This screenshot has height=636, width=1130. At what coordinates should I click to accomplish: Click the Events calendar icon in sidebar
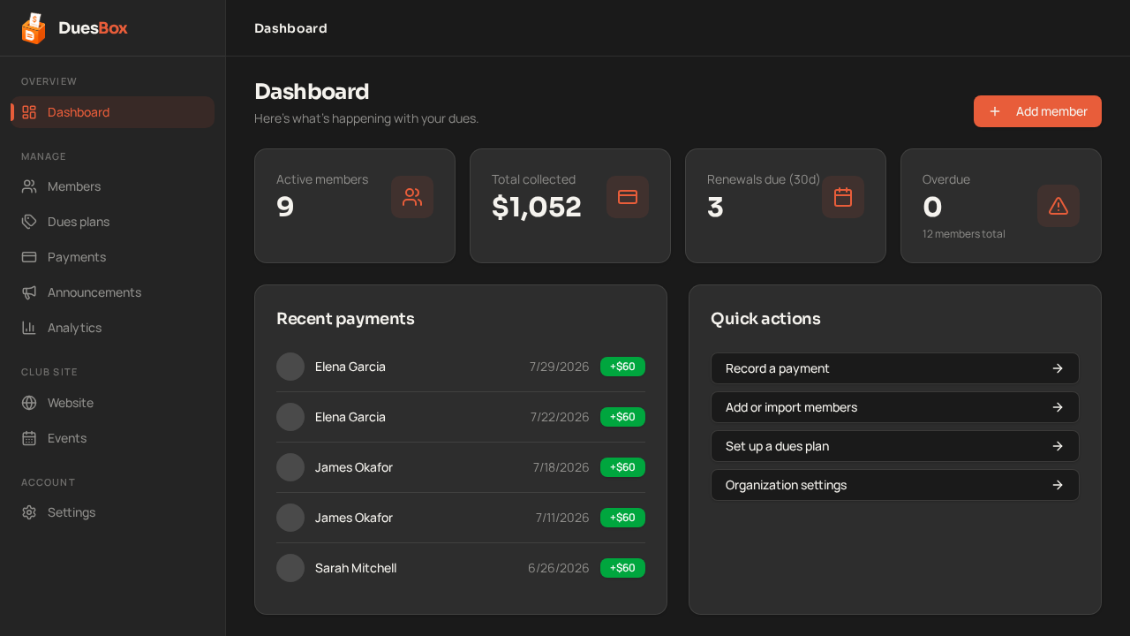click(29, 438)
